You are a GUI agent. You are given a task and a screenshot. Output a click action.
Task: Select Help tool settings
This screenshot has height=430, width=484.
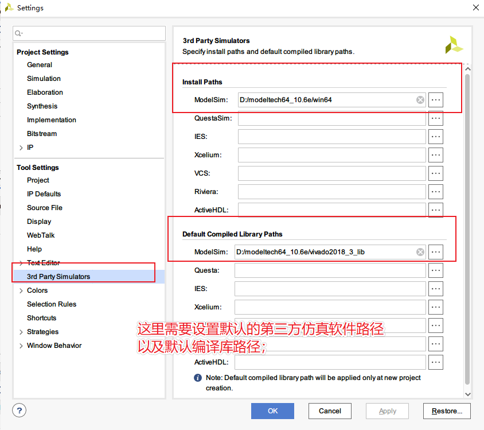(34, 249)
